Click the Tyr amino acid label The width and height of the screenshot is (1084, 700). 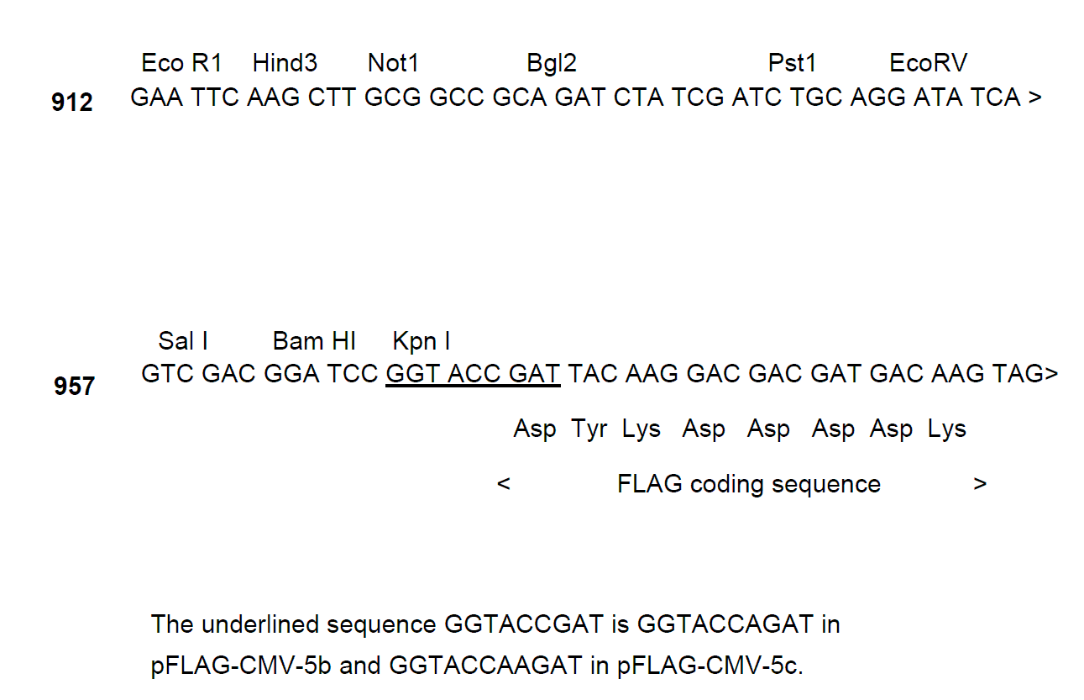[x=589, y=429]
